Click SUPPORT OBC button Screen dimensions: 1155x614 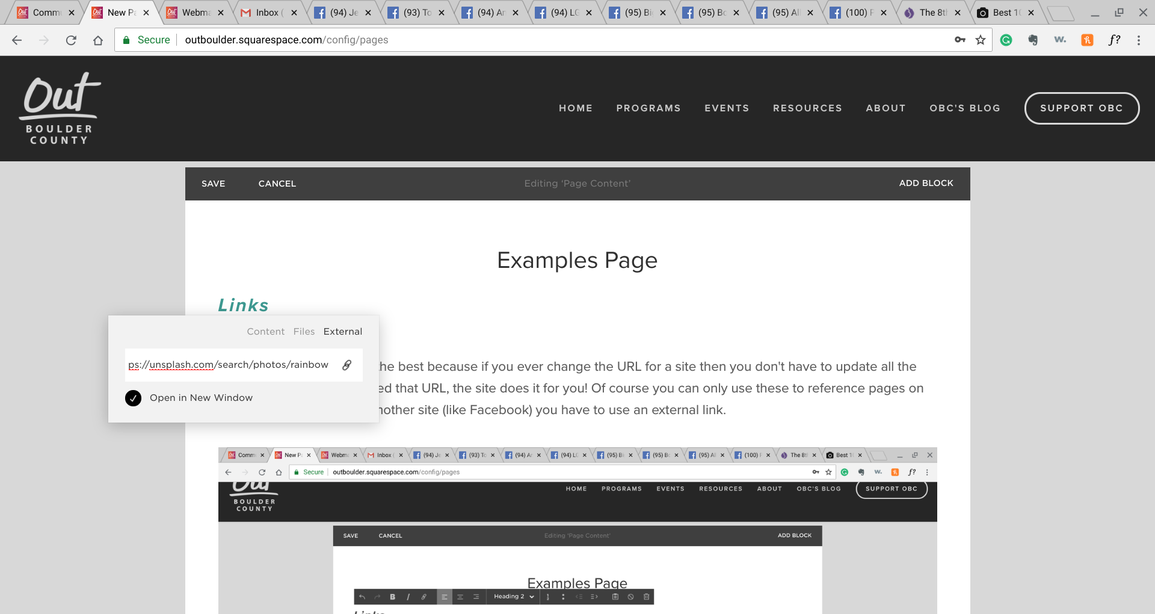1082,108
